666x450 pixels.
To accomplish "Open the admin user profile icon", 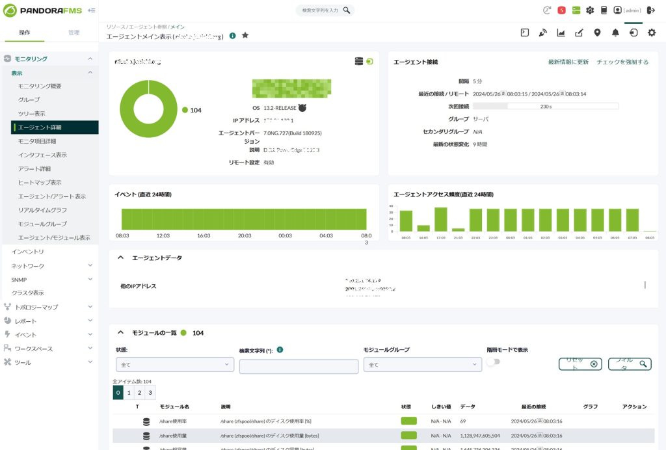I will coord(618,10).
